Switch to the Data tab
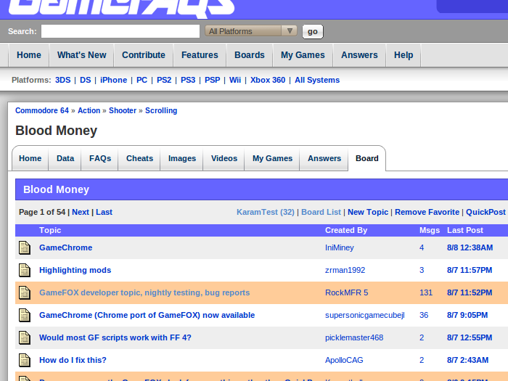Image resolution: width=508 pixels, height=381 pixels. coord(65,158)
